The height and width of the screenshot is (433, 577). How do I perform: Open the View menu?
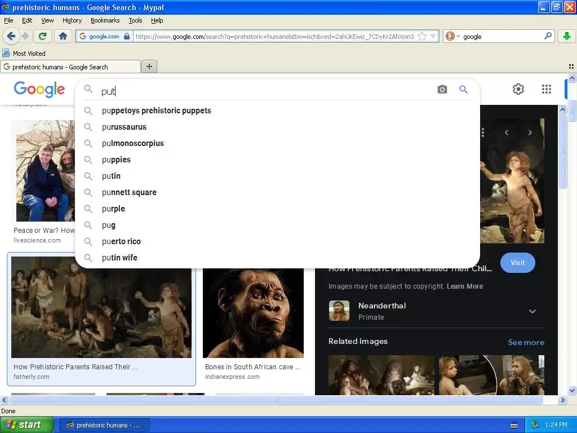(x=47, y=20)
